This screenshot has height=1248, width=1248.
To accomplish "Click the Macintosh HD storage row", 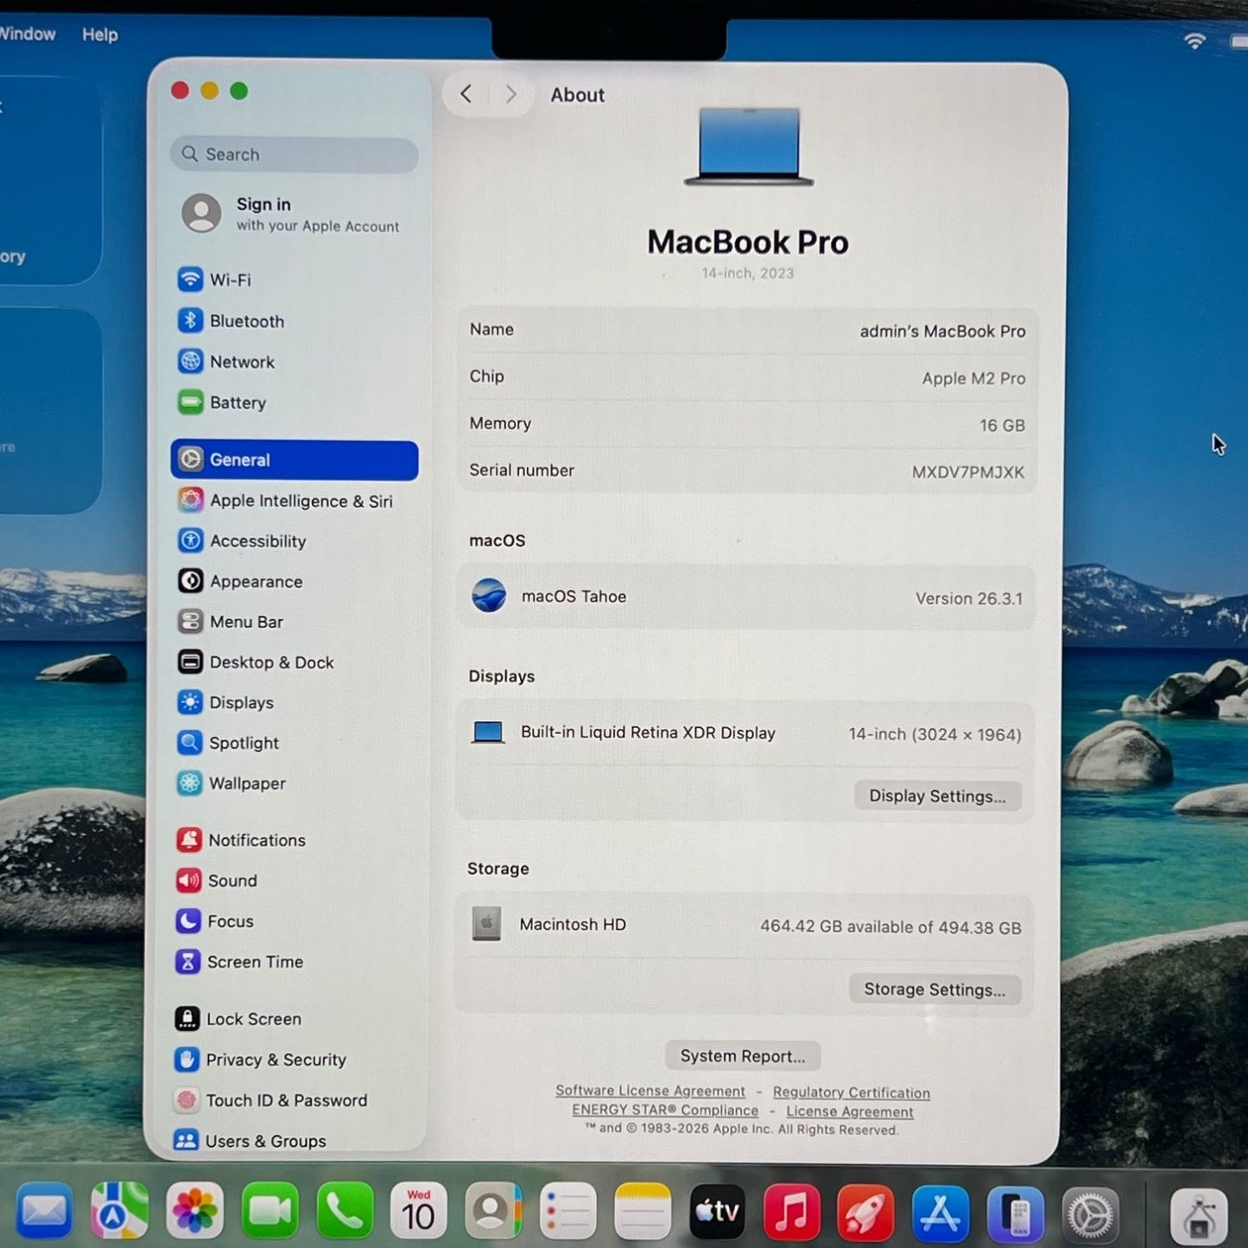I will pos(744,926).
